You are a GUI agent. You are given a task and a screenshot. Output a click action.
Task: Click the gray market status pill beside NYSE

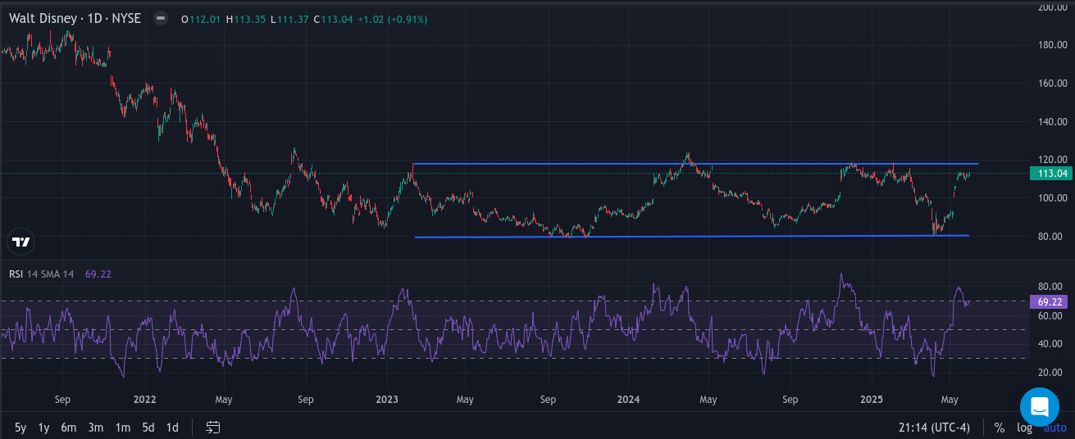tap(162, 19)
